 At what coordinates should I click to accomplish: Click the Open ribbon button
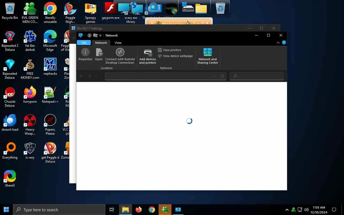pyautogui.click(x=99, y=55)
